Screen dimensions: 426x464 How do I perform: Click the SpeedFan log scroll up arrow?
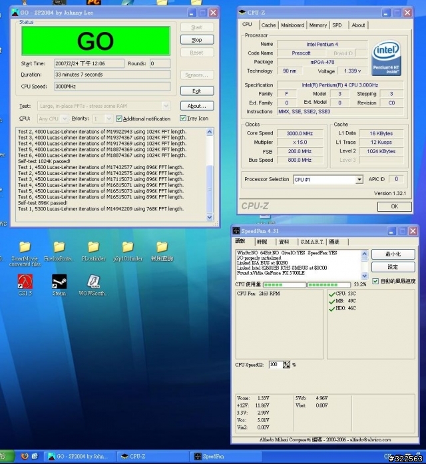(365, 254)
